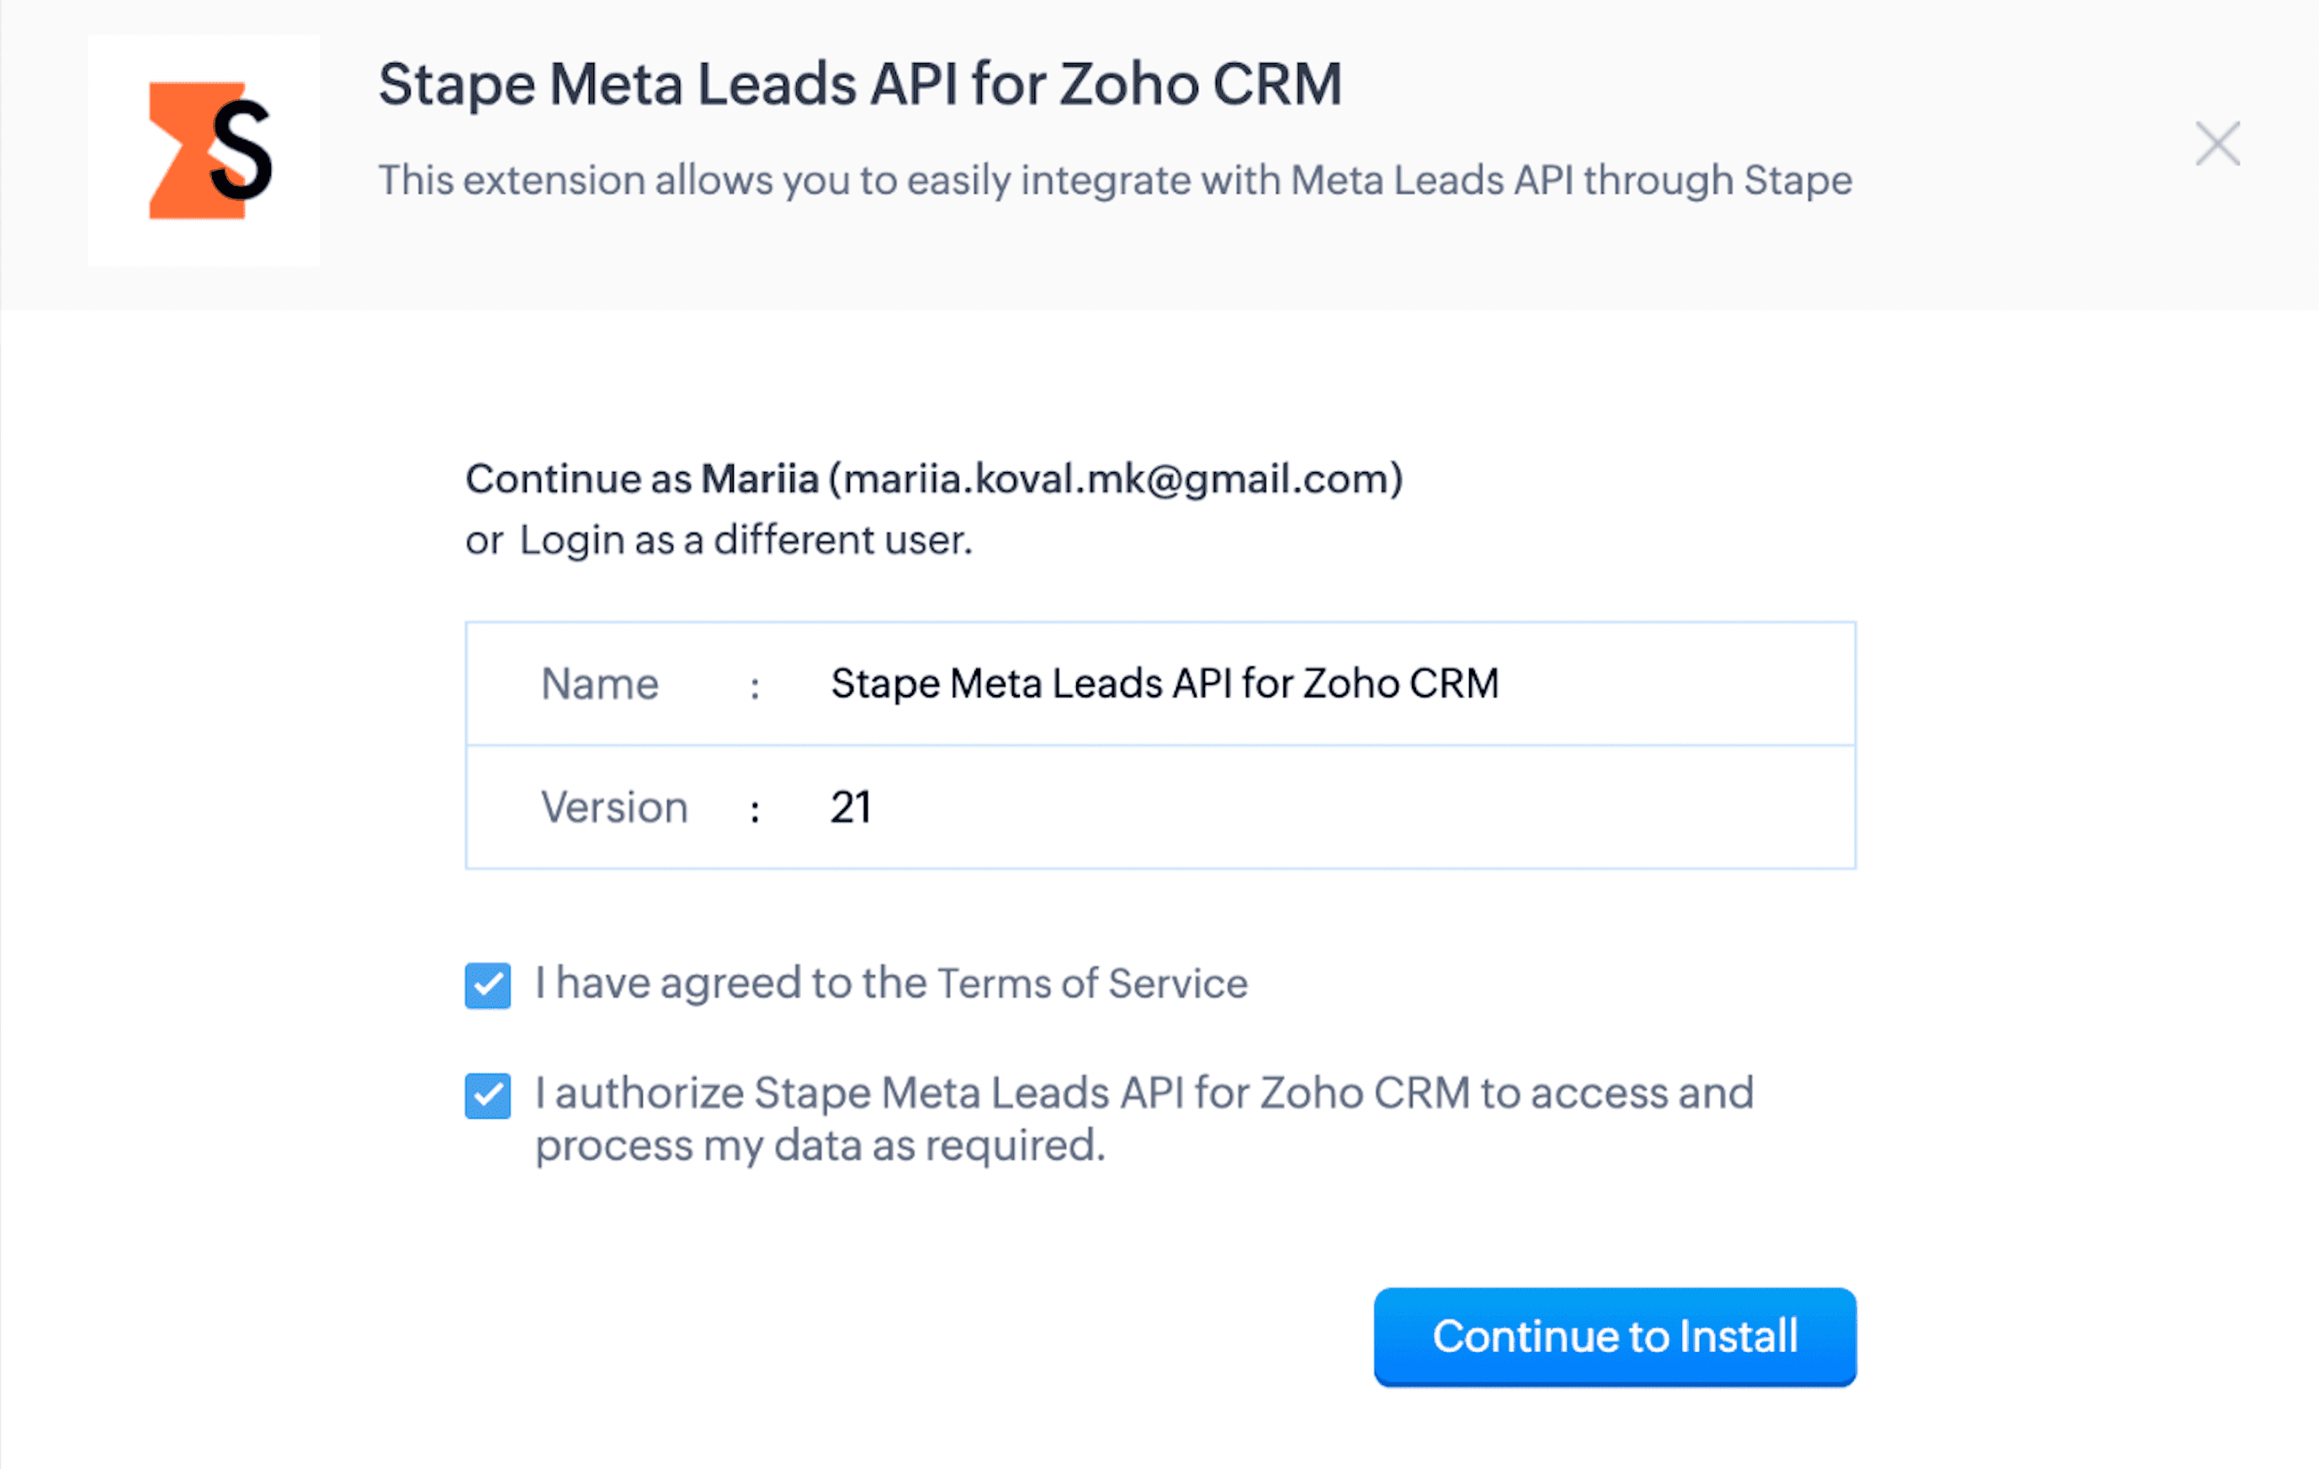Click the version number 21
The image size is (2319, 1469).
coord(851,807)
